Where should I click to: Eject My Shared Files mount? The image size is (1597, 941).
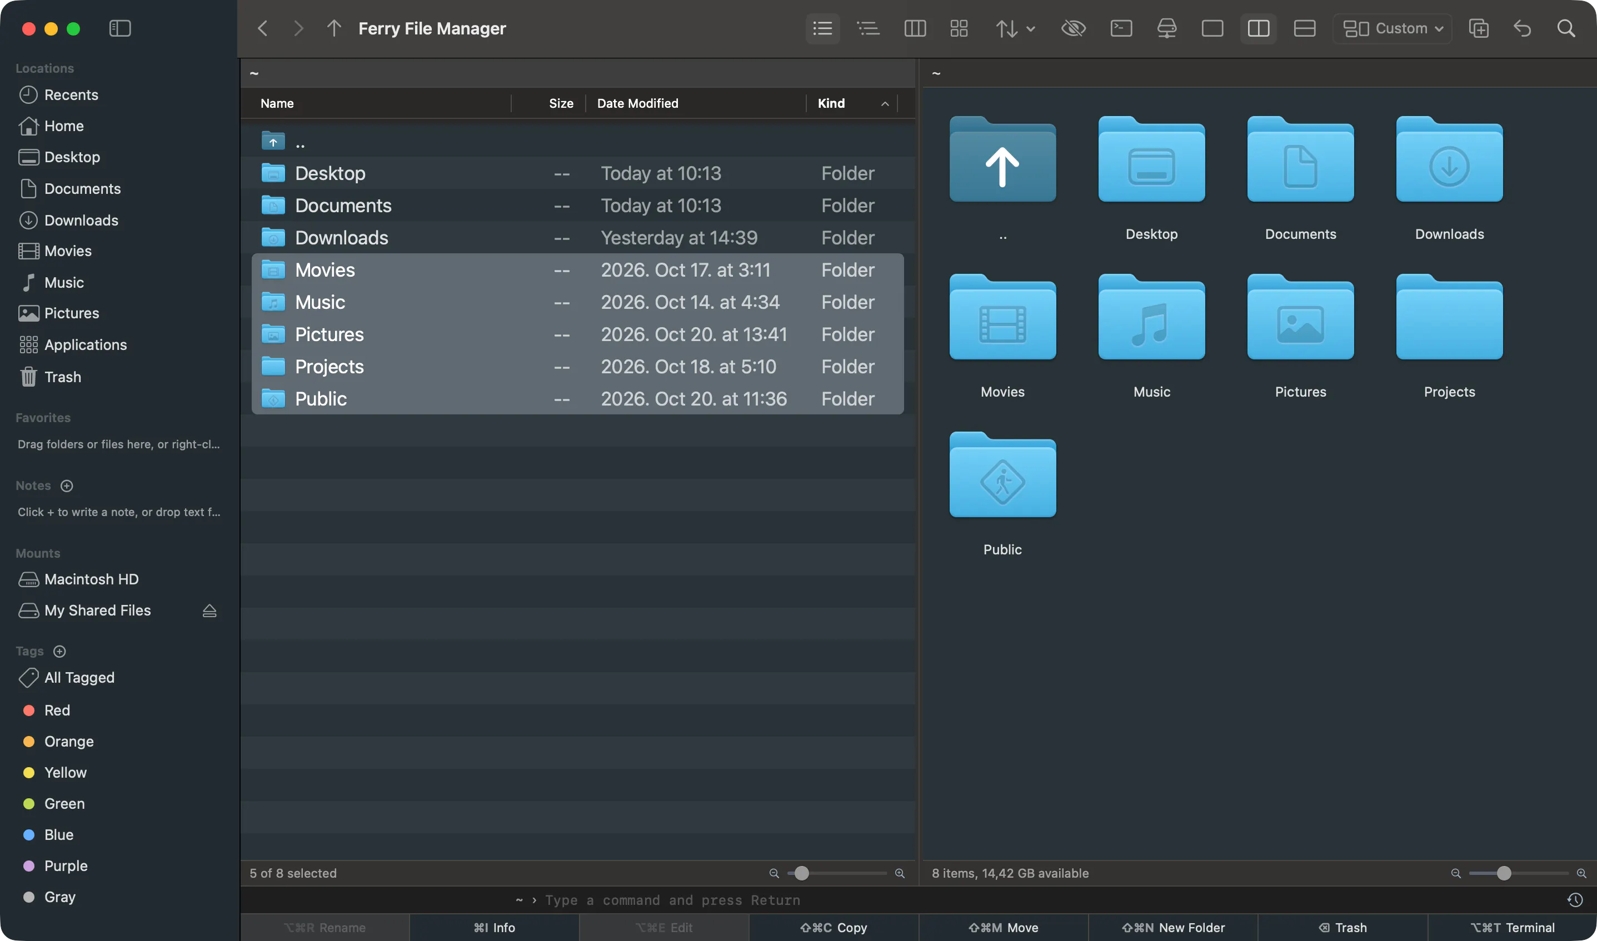point(210,610)
